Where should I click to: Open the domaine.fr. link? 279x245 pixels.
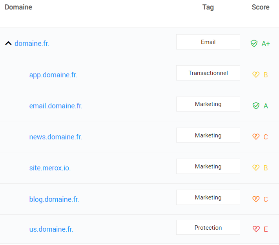coord(32,44)
